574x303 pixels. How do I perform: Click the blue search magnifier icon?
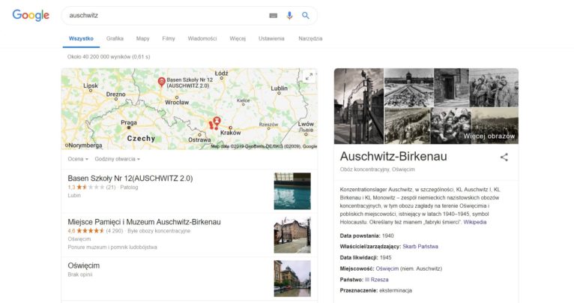(306, 15)
